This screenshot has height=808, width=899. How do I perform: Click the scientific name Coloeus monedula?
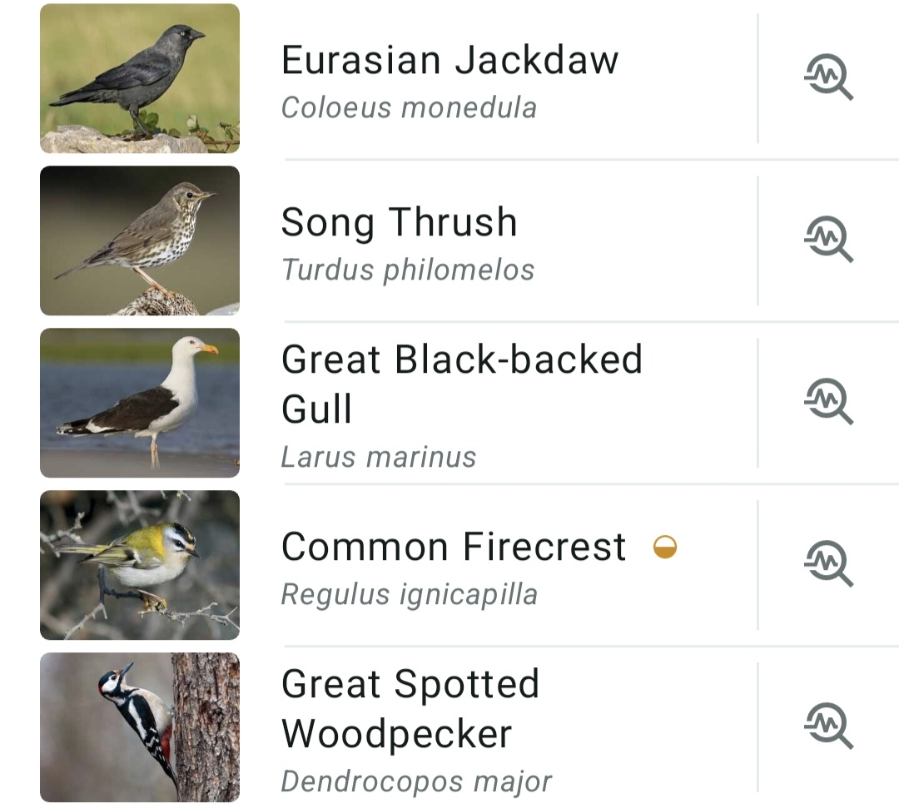409,107
